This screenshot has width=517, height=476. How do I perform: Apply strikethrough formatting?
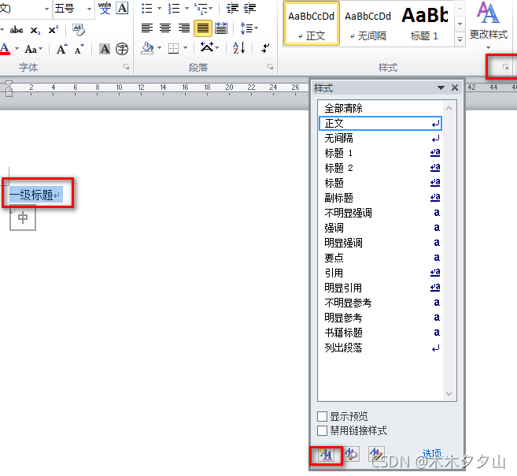point(17,31)
